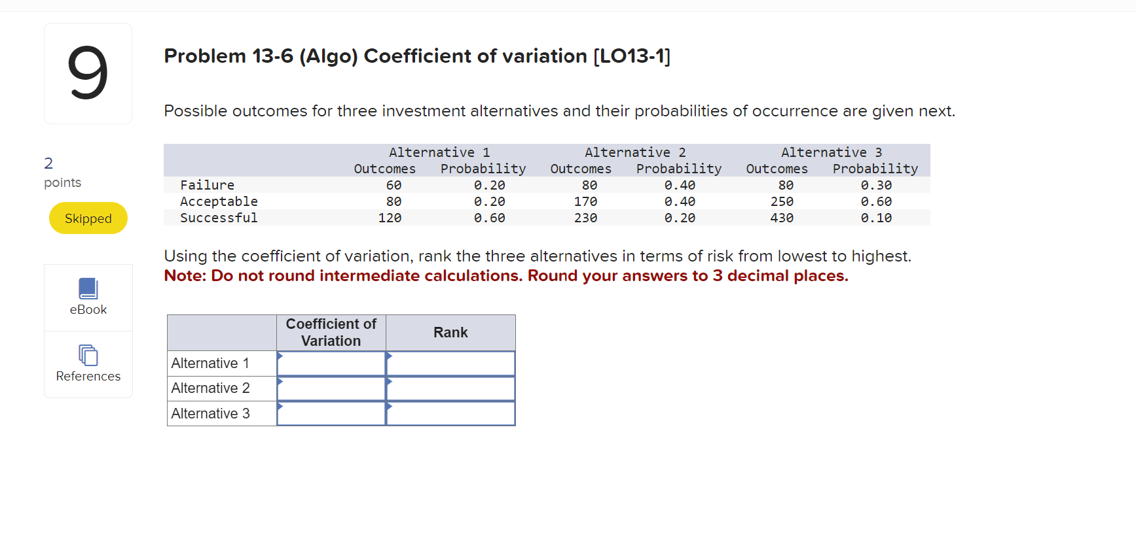The image size is (1136, 557).
Task: Click the question number 9 card
Action: pyautogui.click(x=88, y=73)
